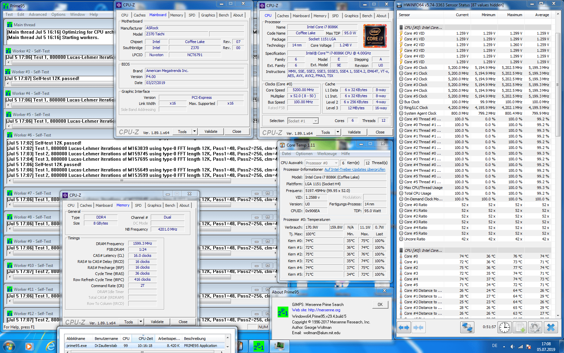Open Tools dropdown arrow in Mainboard CPU-Z window
The image size is (564, 353).
pyautogui.click(x=194, y=131)
